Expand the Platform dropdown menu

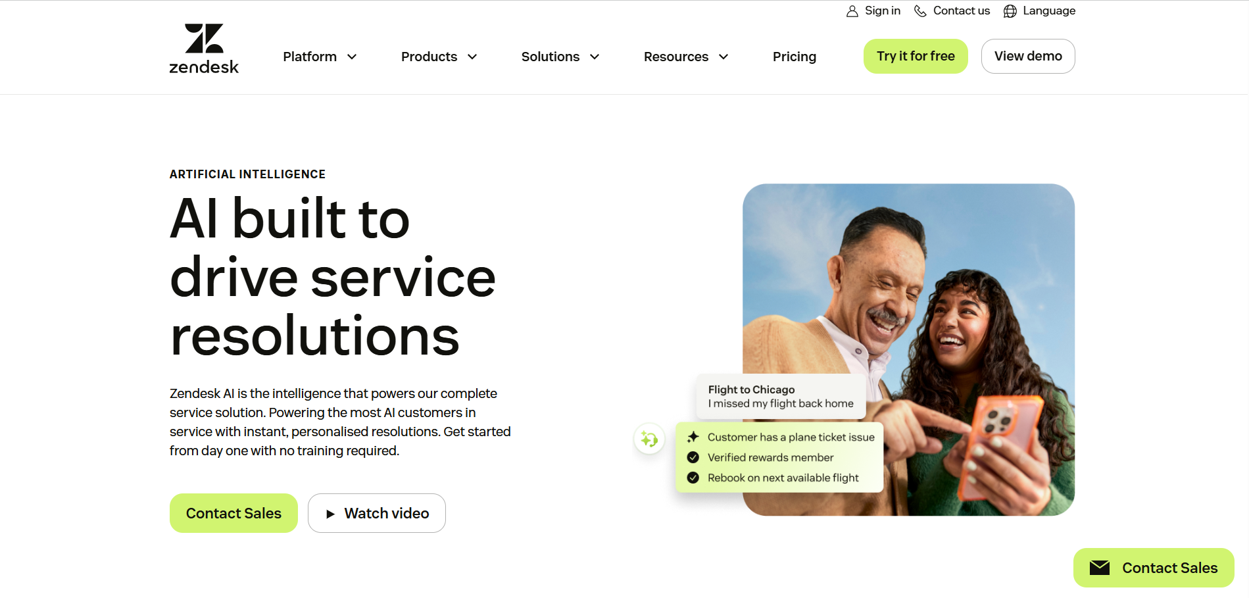pos(320,57)
